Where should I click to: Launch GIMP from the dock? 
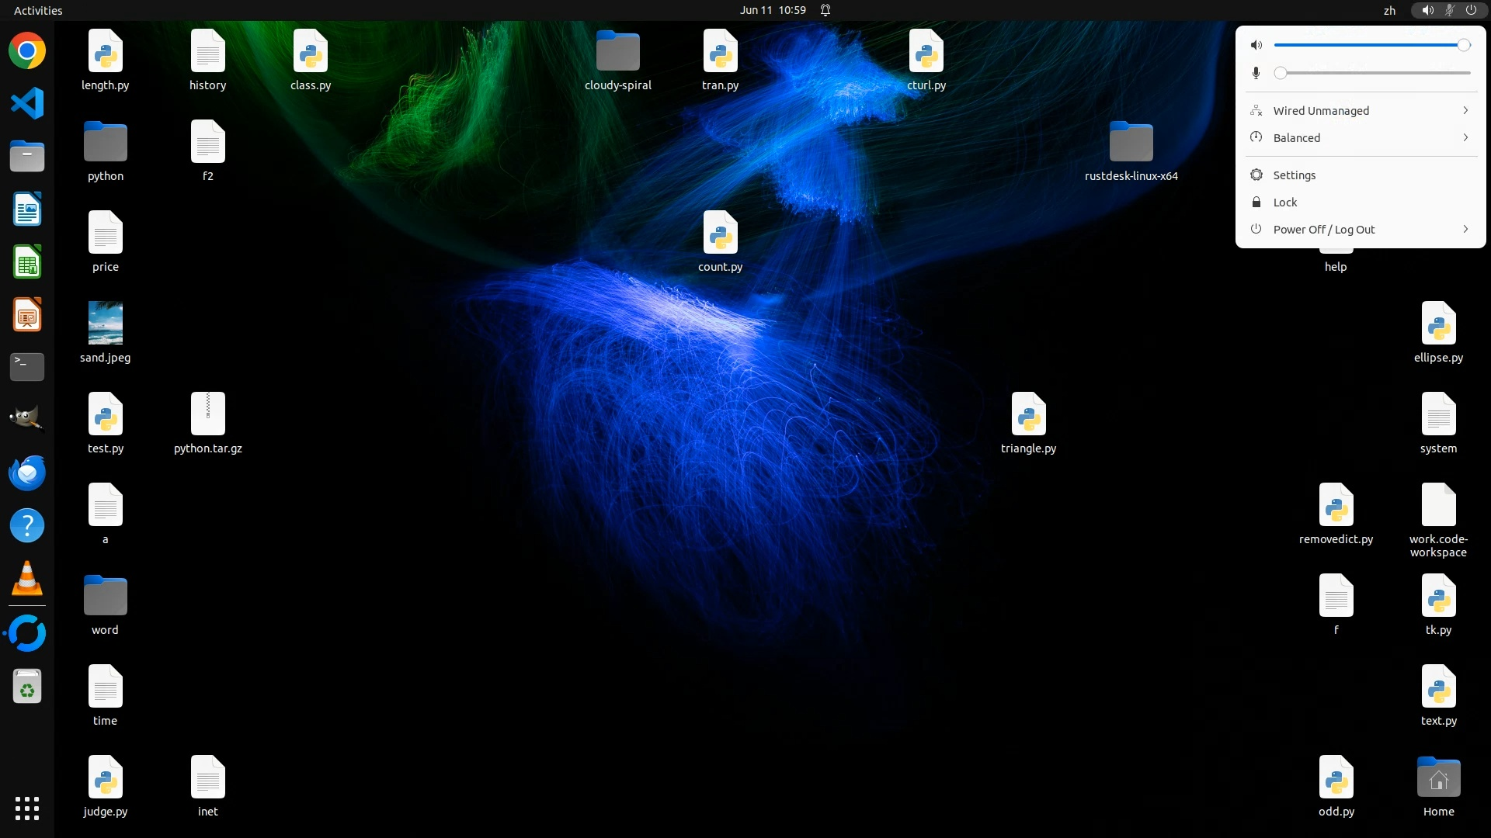27,419
